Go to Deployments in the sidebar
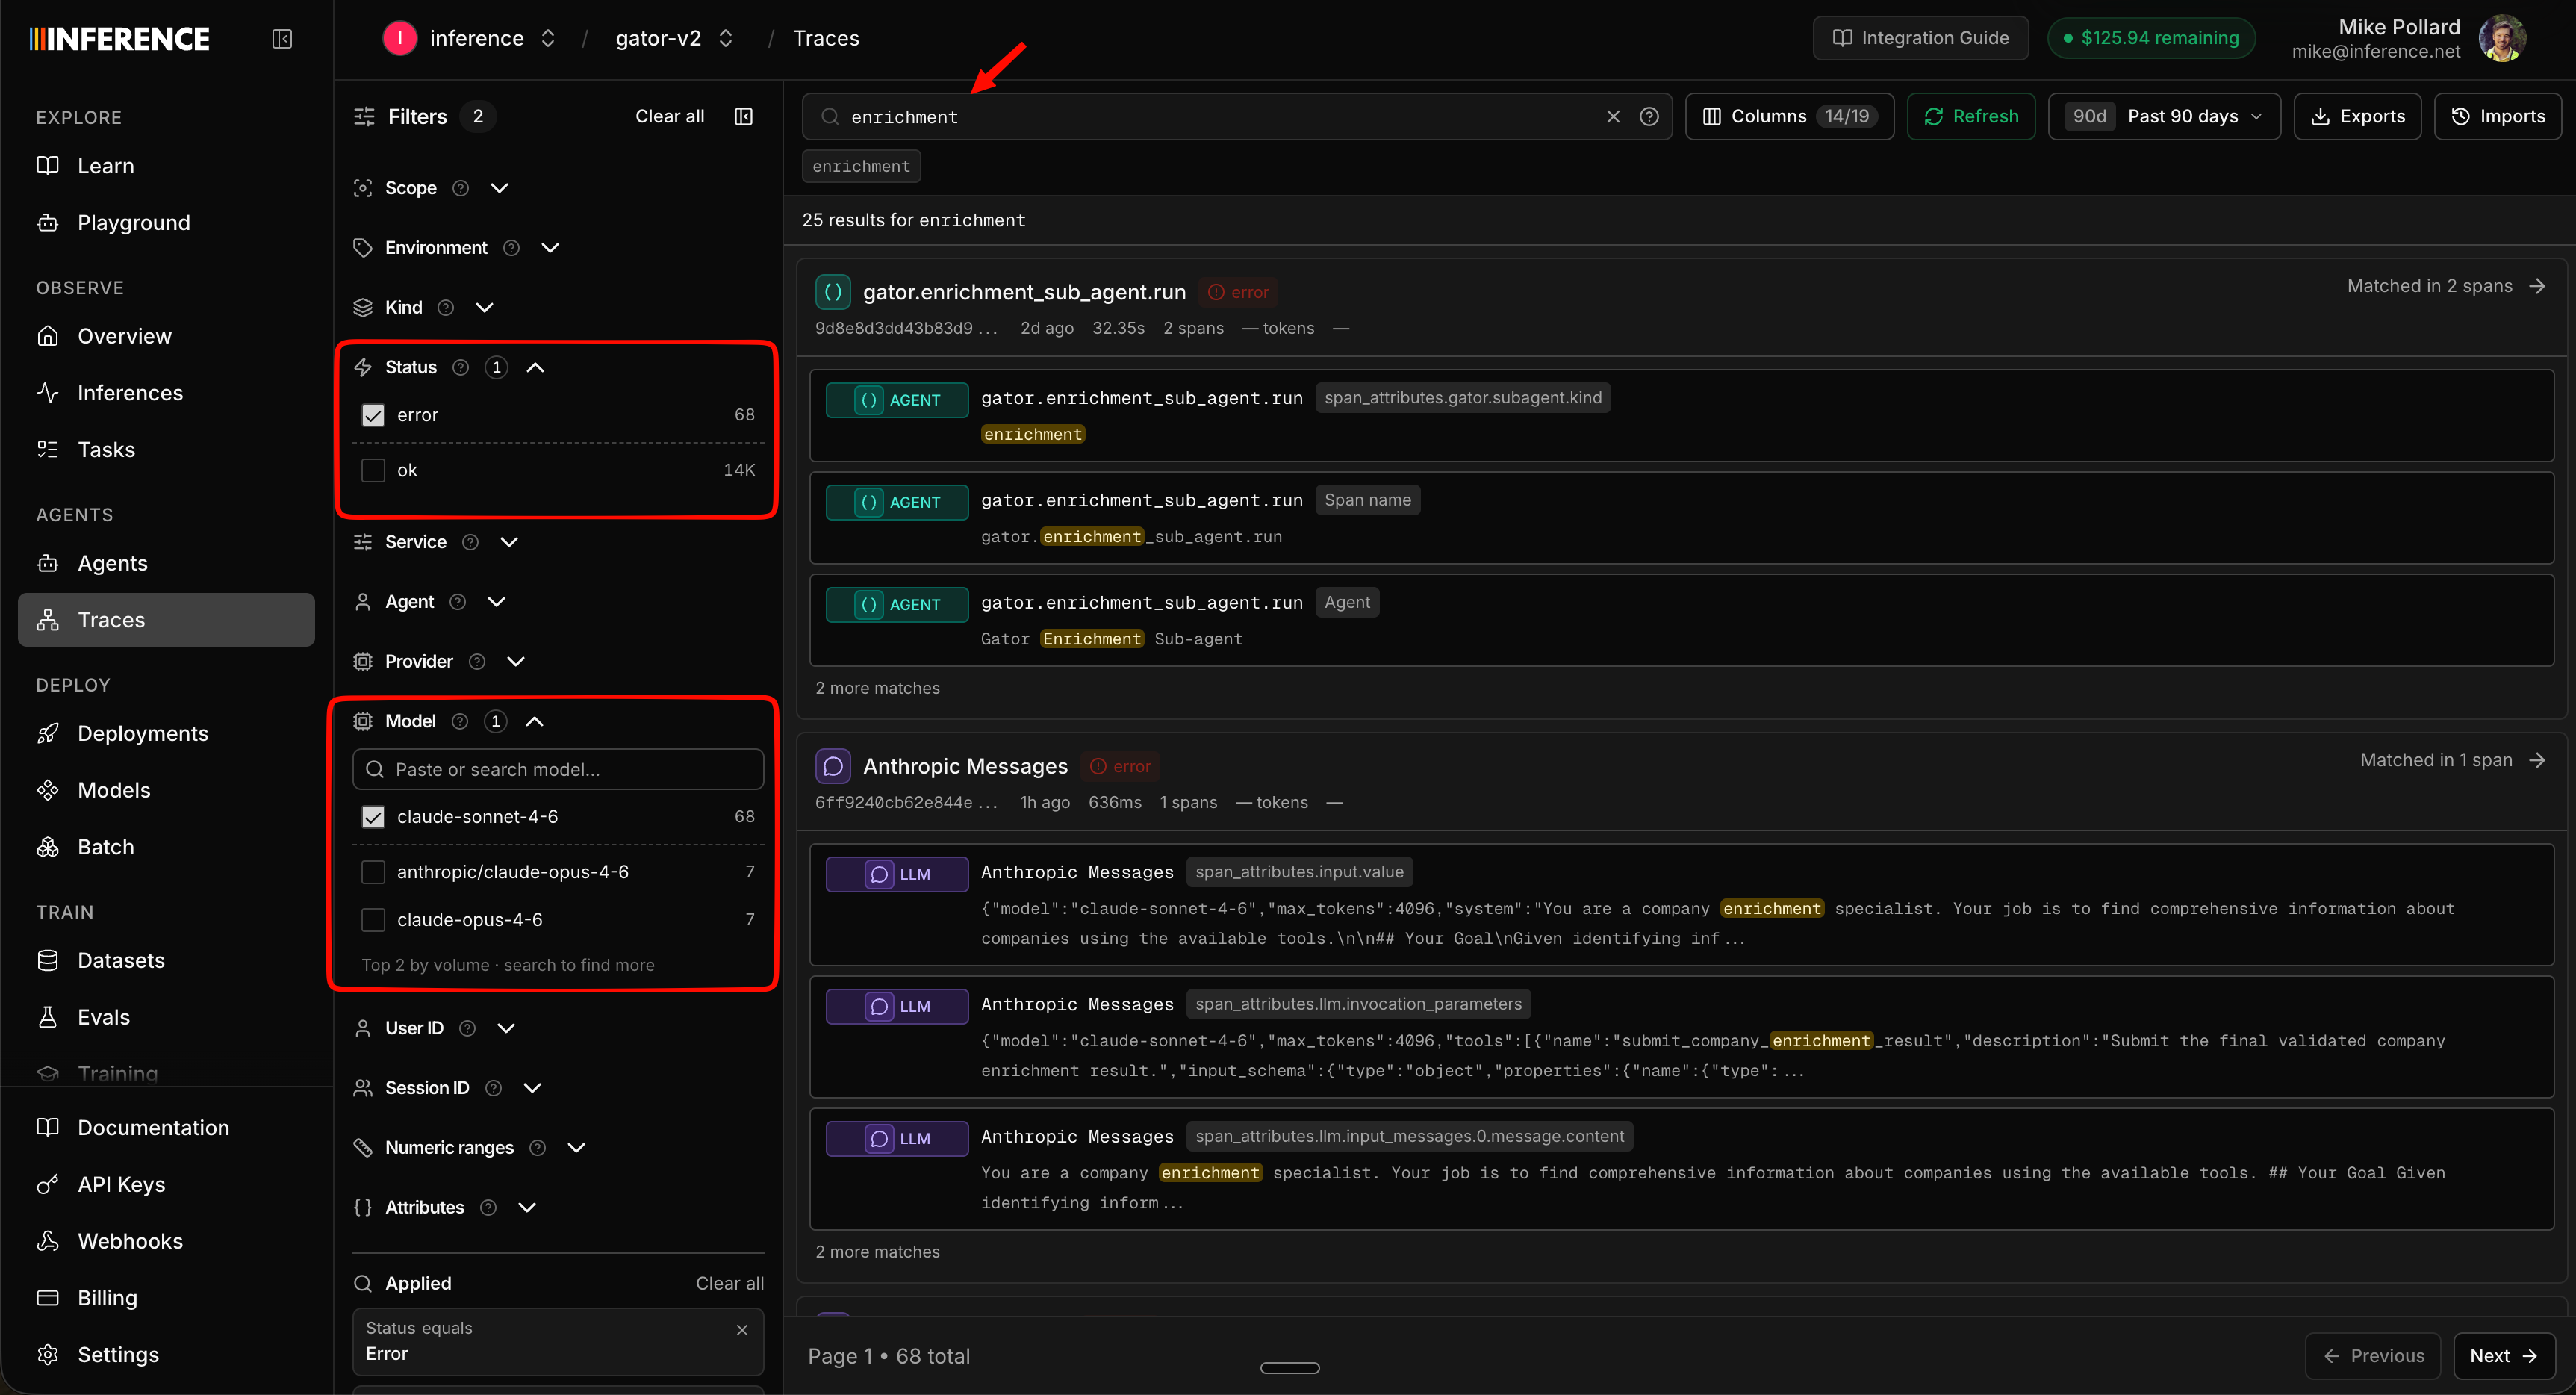 tap(166, 734)
